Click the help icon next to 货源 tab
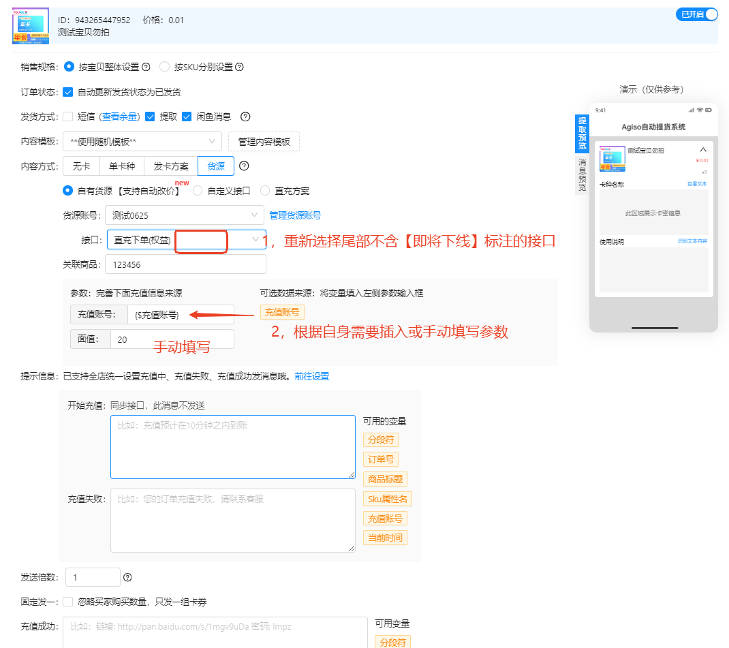 (x=244, y=166)
